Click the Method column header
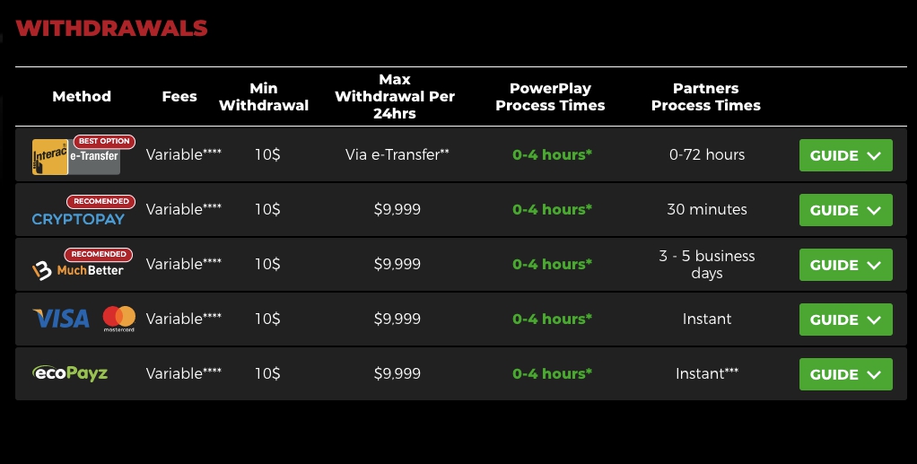Image resolution: width=917 pixels, height=464 pixels. click(82, 97)
